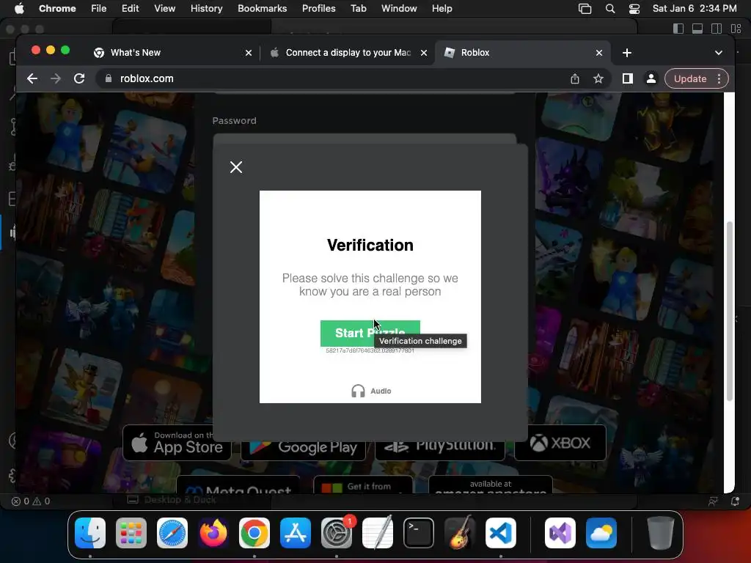751x563 pixels.
Task: Open Firefox from the Dock
Action: click(x=213, y=533)
